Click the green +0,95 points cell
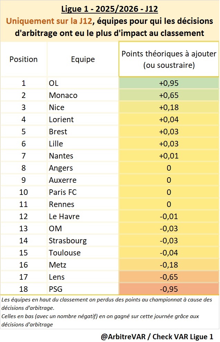Viewport: 220px width, 342px height. coord(169,83)
